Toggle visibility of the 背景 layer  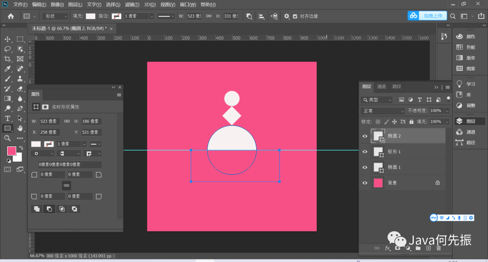365,182
